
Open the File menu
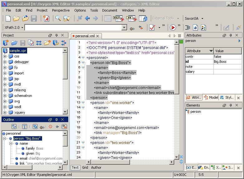tap(8, 10)
